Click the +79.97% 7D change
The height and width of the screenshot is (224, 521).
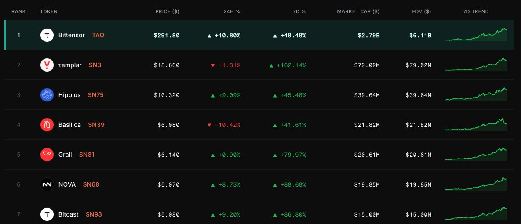(290, 155)
